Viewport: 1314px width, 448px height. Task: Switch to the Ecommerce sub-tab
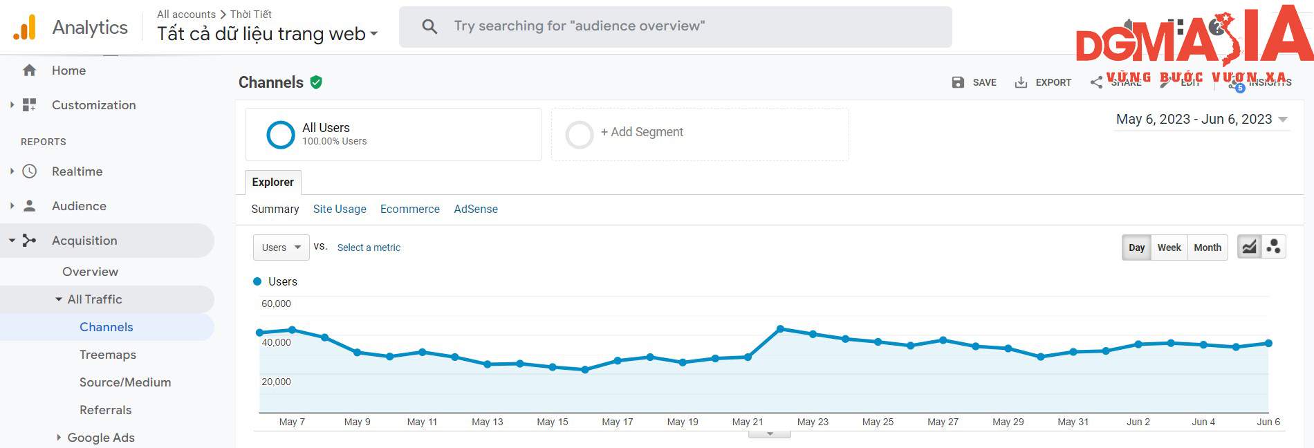(410, 209)
